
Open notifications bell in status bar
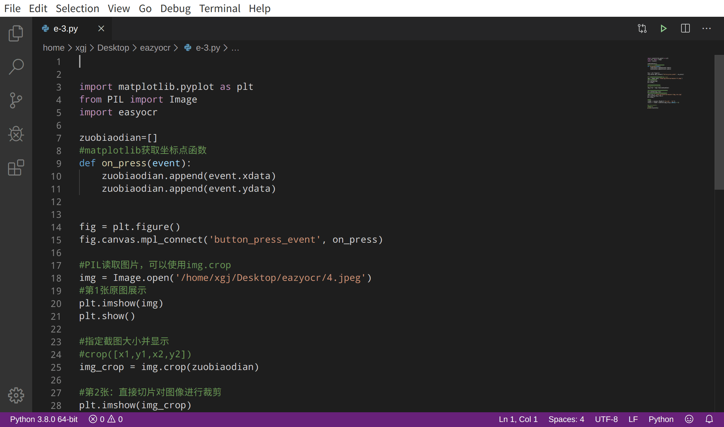tap(709, 419)
